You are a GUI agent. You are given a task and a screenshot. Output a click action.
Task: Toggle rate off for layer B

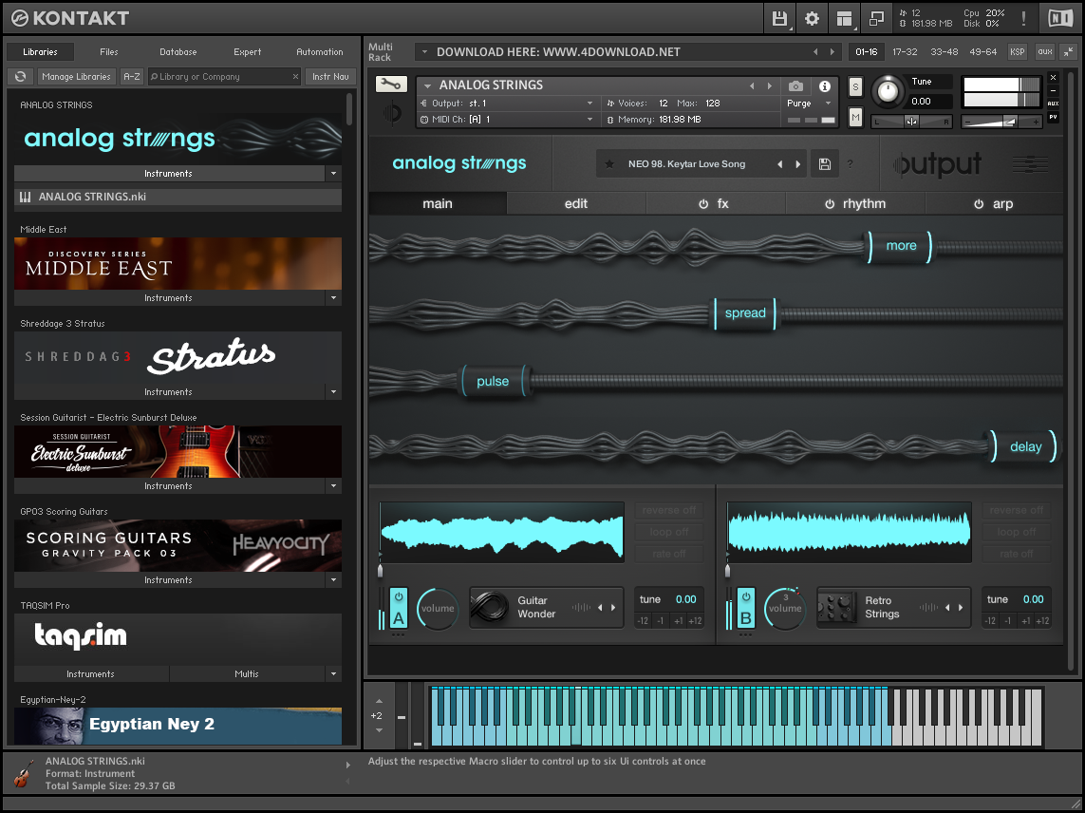coord(1017,554)
